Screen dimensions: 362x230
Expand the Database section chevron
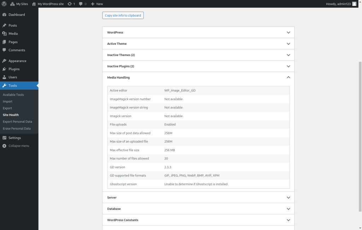pos(288,209)
